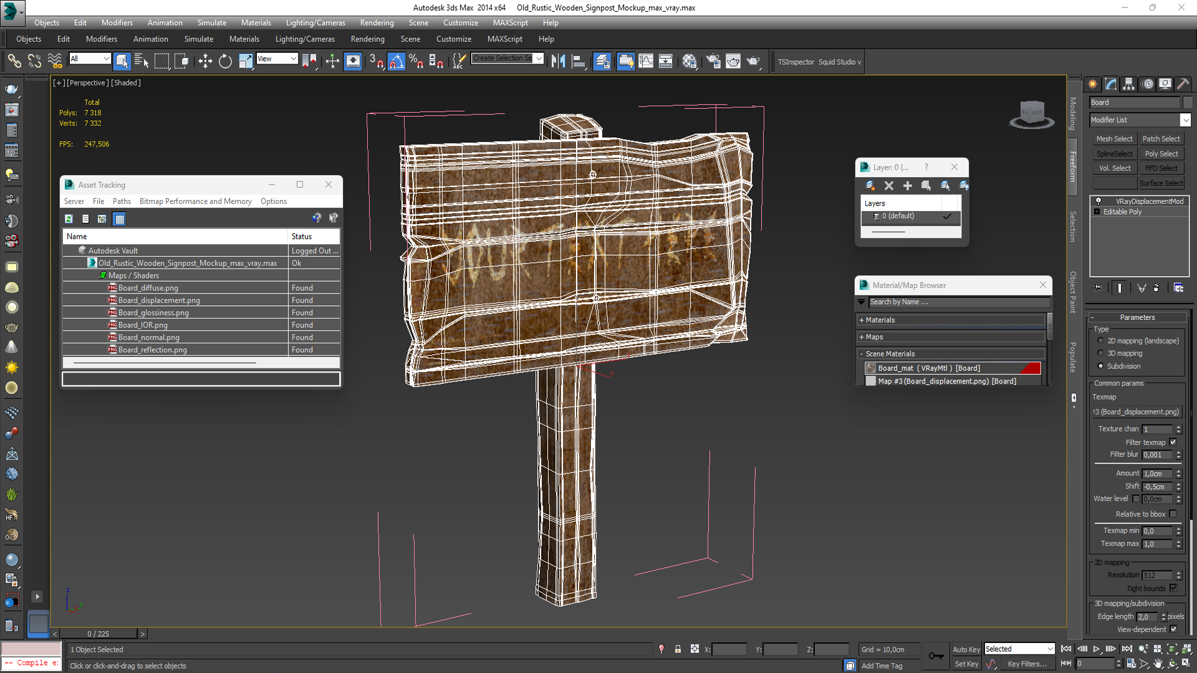Refresh the Asset Tracking list

point(69,219)
